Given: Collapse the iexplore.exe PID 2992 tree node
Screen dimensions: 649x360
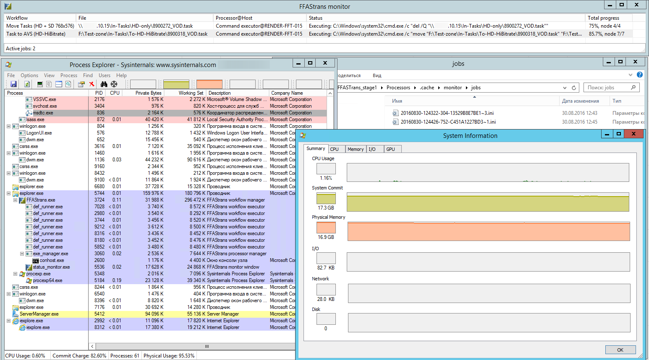Looking at the screenshot, I should (8, 321).
